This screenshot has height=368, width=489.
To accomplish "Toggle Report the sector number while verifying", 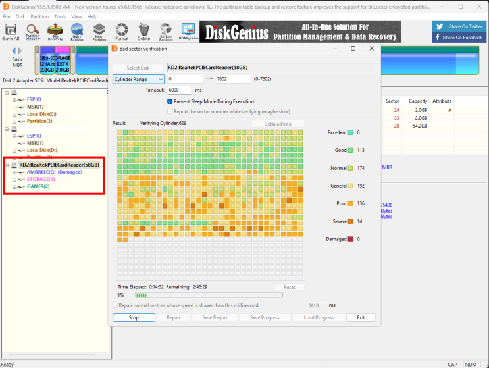I will (170, 111).
